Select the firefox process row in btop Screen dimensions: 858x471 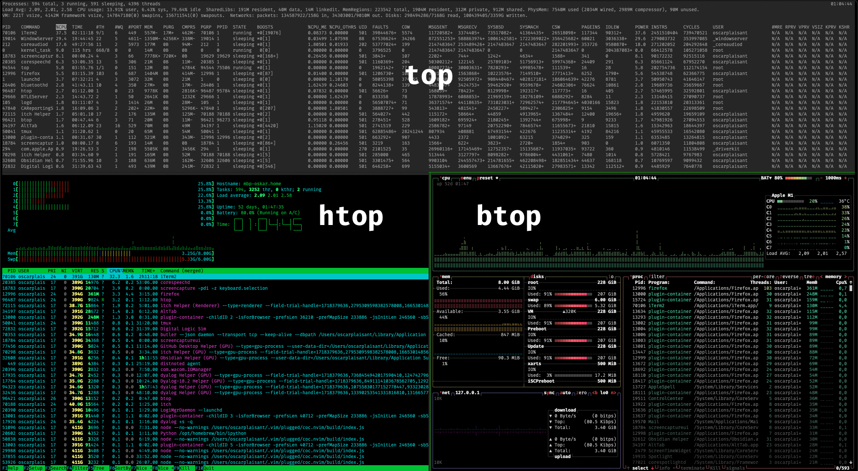pos(740,288)
